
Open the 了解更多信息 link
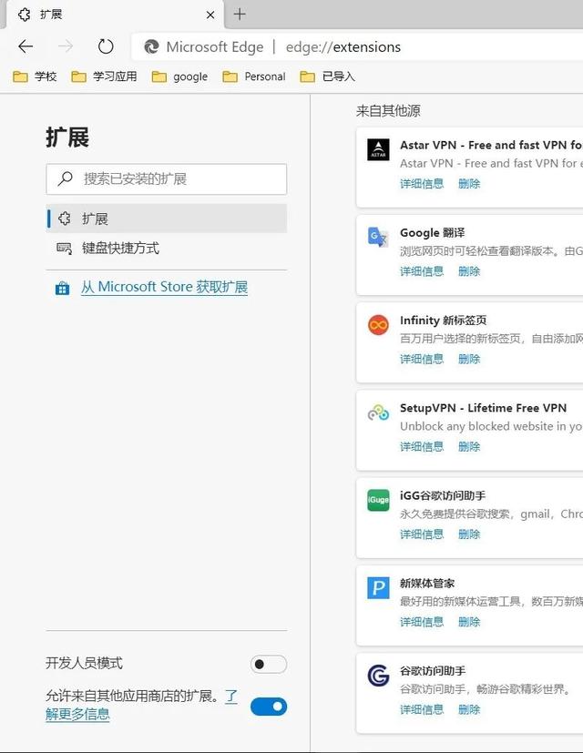pyautogui.click(x=77, y=714)
